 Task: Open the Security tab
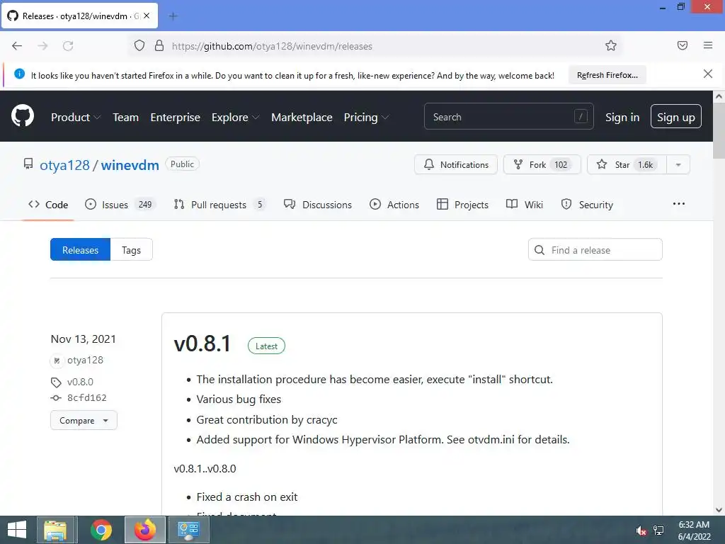tap(587, 205)
